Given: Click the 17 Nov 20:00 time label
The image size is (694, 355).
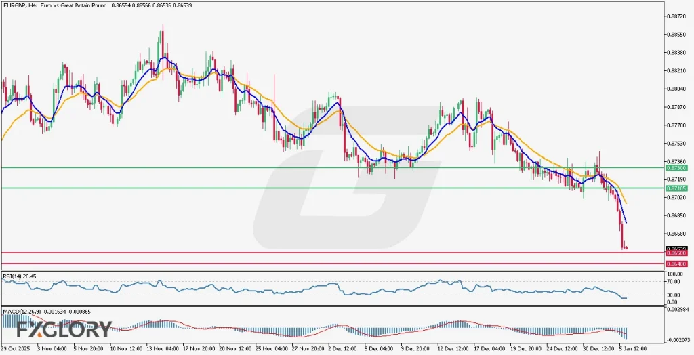Looking at the screenshot, I should [199, 348].
